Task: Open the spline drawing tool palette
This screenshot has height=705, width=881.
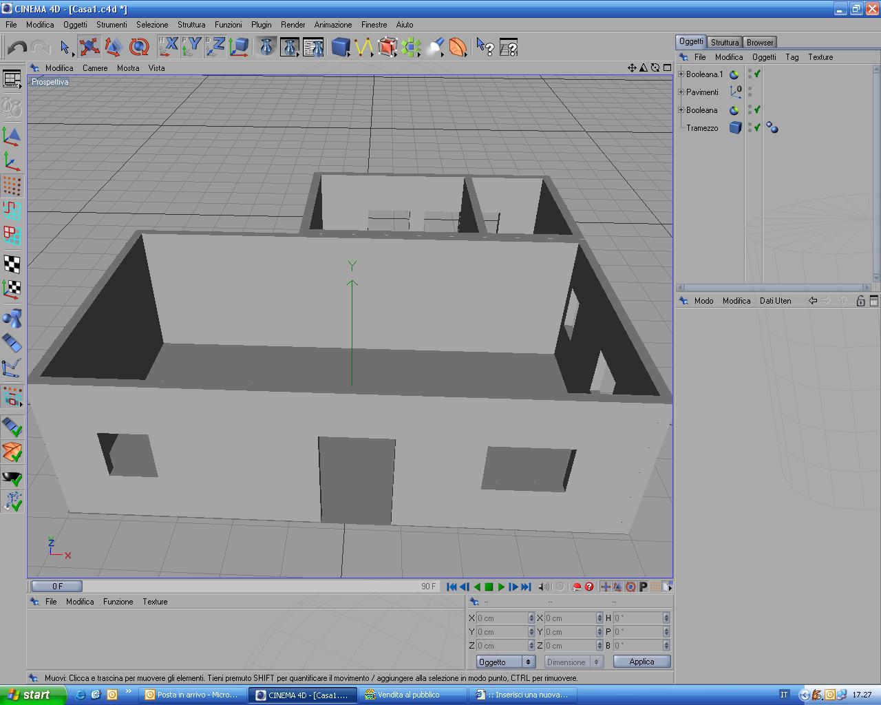Action: (364, 47)
